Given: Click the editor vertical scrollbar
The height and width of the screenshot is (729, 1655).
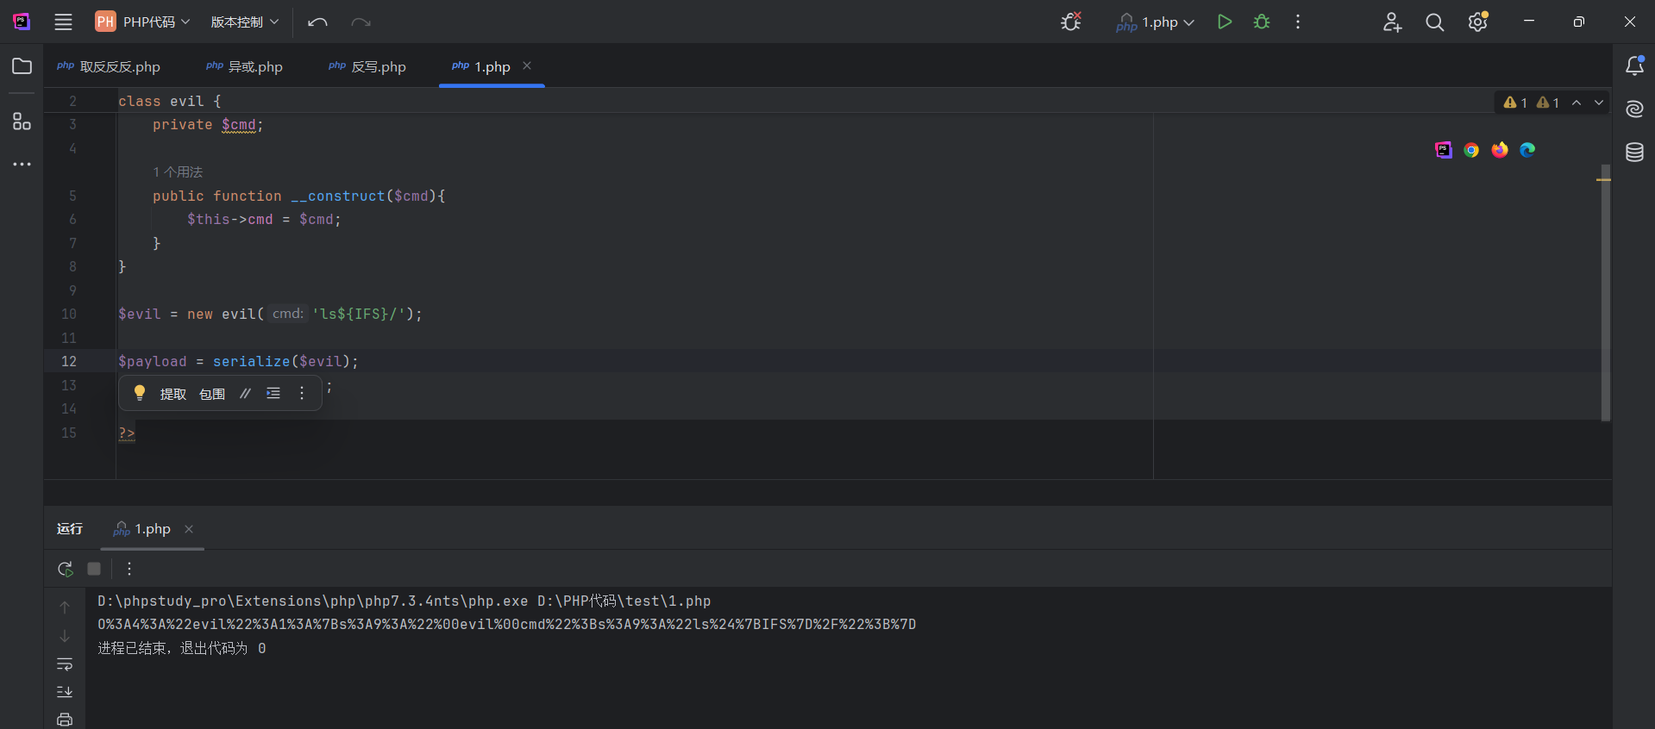Looking at the screenshot, I should point(1605,293).
